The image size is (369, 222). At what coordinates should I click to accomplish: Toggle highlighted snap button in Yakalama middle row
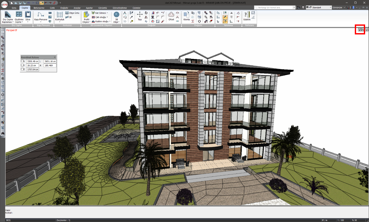[x=225, y=17]
